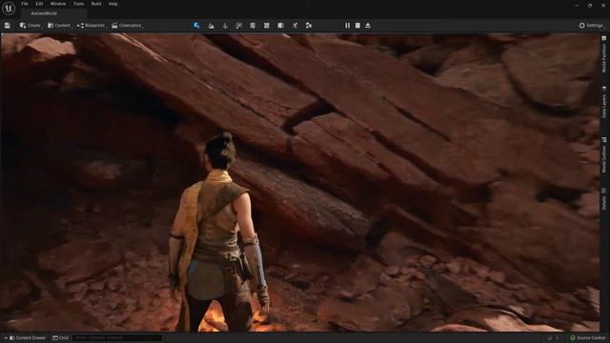Switch to Mesh Paint mode icon
This screenshot has width=610, height=343.
coord(239,26)
